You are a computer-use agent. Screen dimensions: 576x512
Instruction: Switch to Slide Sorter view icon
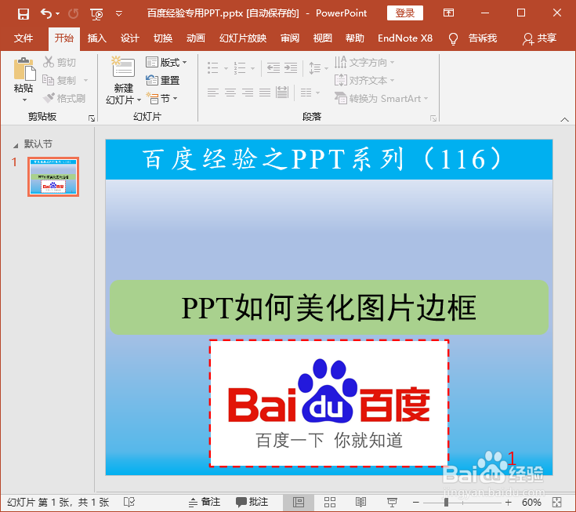click(x=329, y=502)
